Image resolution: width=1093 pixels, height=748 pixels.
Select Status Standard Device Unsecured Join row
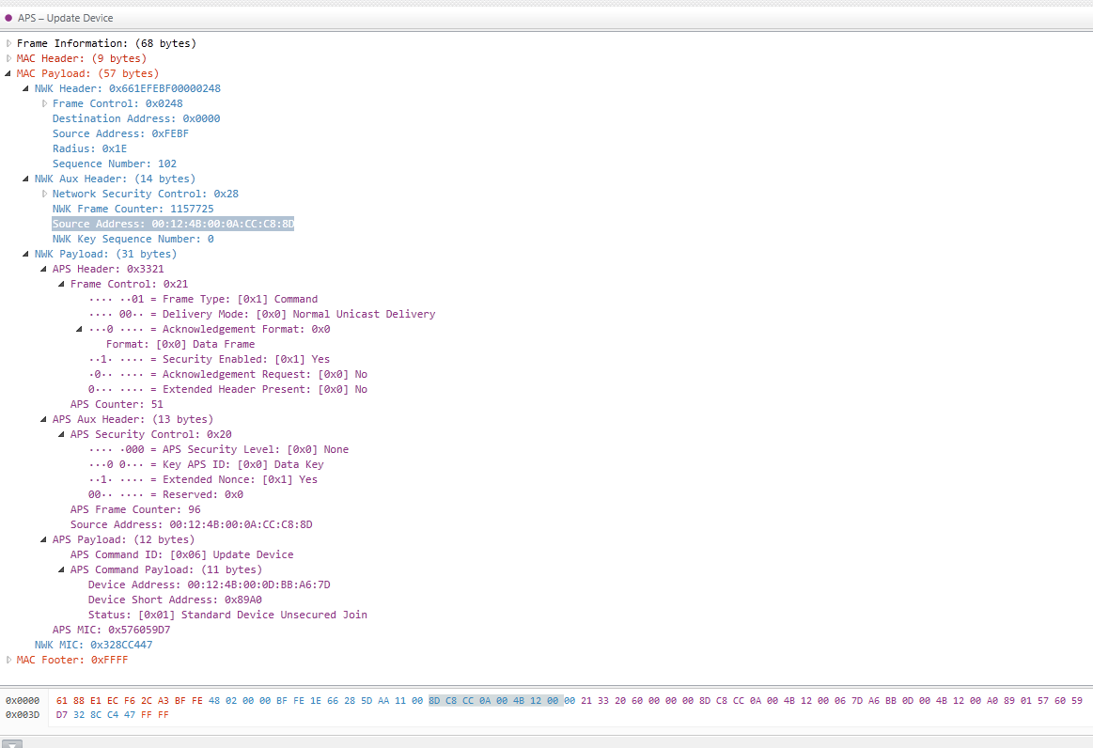coord(227,615)
